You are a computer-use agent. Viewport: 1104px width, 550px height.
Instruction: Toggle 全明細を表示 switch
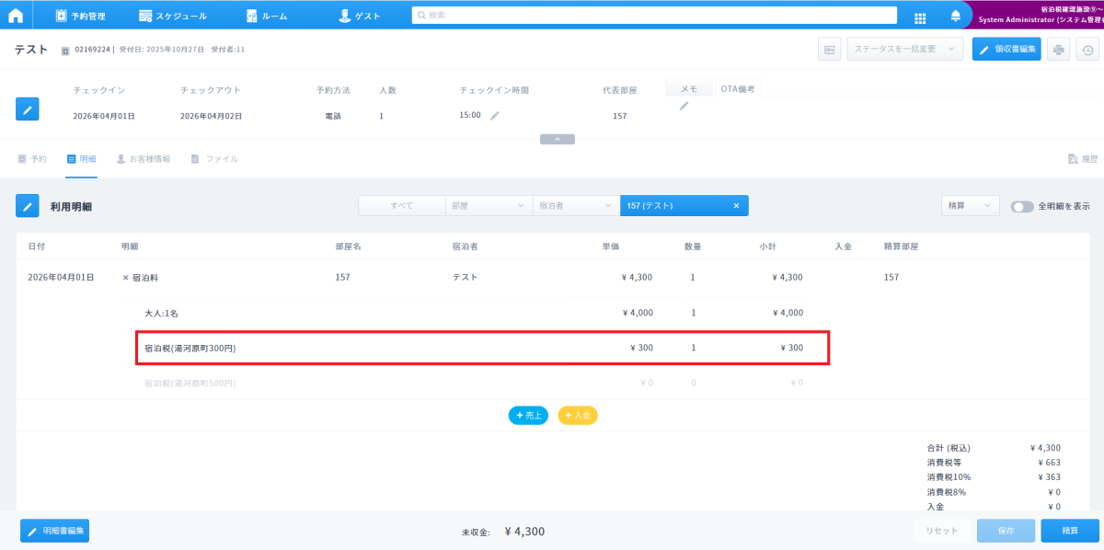pos(1022,207)
